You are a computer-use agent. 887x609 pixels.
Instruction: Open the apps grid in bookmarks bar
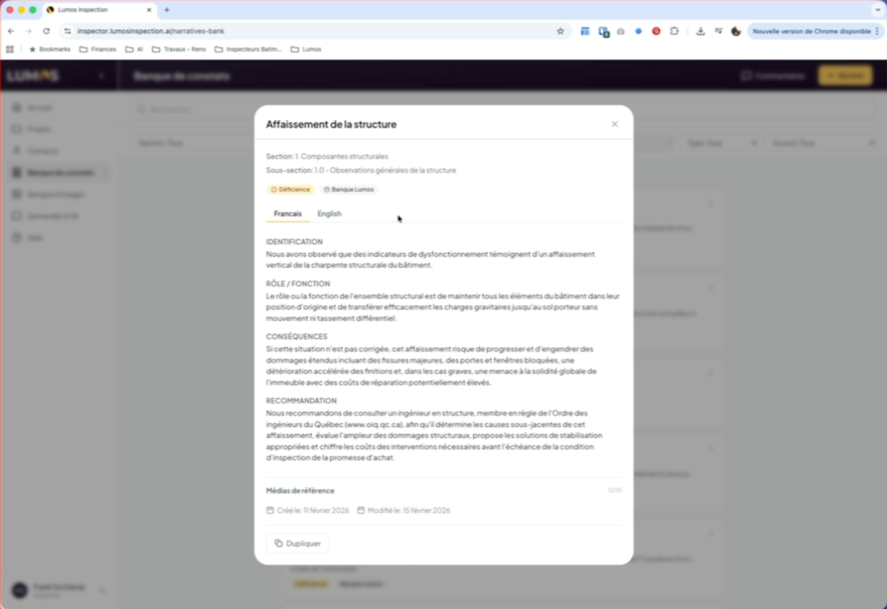(x=10, y=49)
